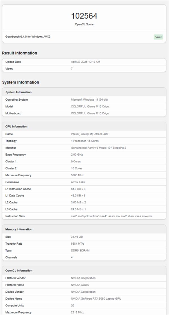
Task: Click Geekbench 6.4.0 for Windows AVX2 text
Action: (28, 37)
